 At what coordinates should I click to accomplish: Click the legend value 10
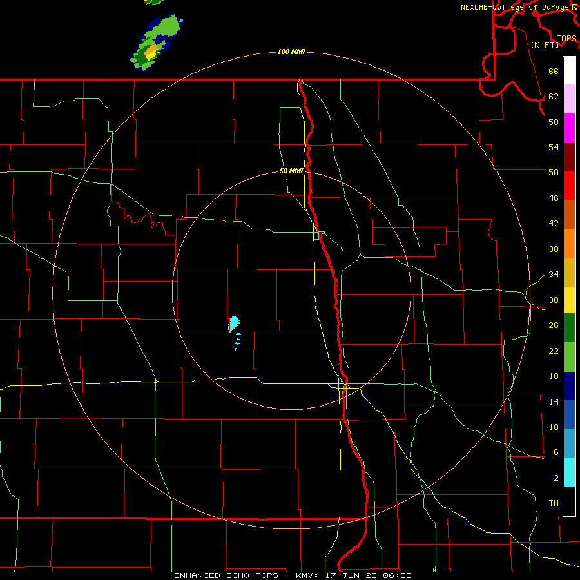click(x=554, y=427)
